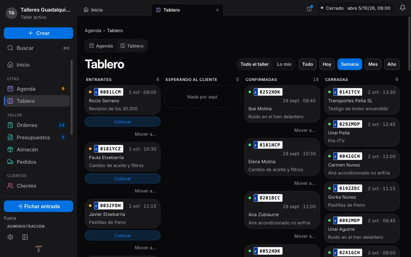Select Tablero in the sidebar
This screenshot has width=411, height=257.
point(37,101)
